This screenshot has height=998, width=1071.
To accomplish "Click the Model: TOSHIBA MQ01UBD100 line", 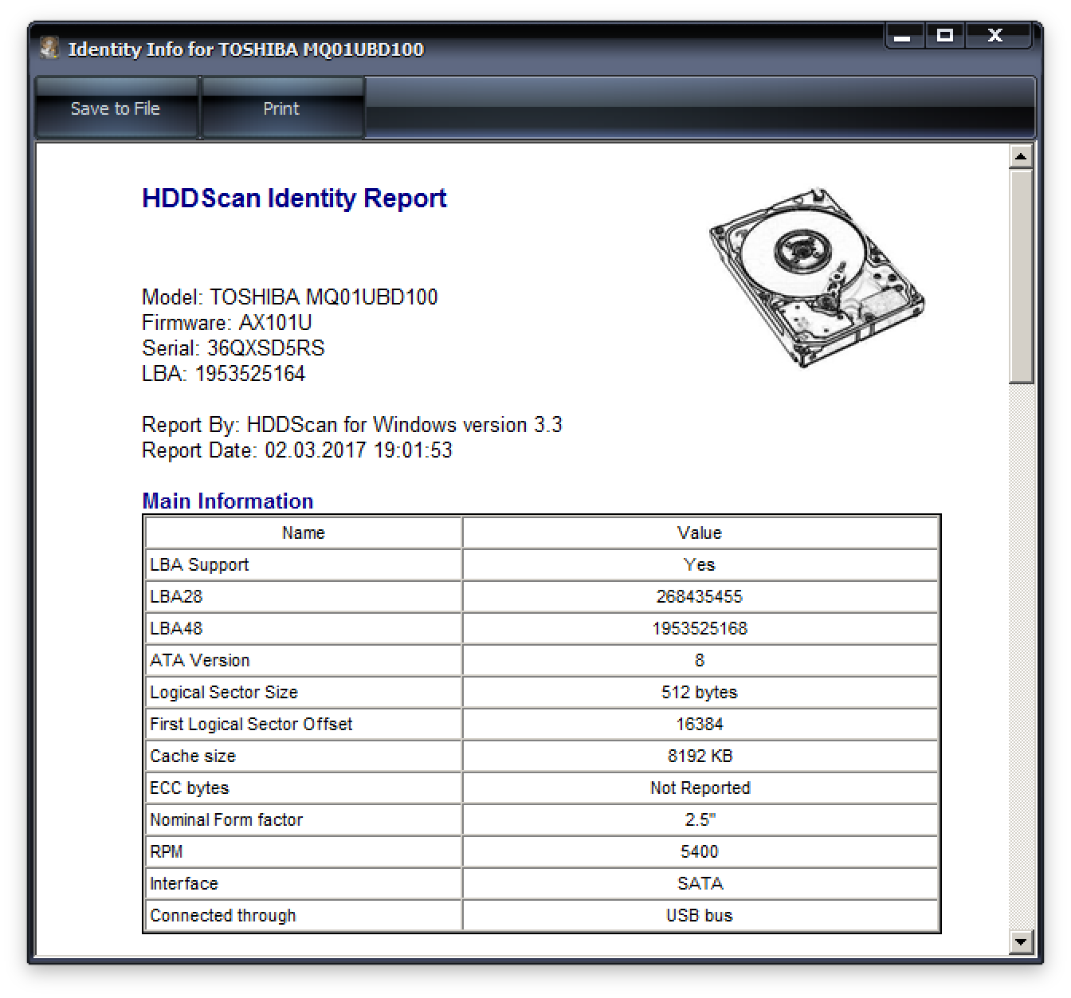I will [290, 297].
